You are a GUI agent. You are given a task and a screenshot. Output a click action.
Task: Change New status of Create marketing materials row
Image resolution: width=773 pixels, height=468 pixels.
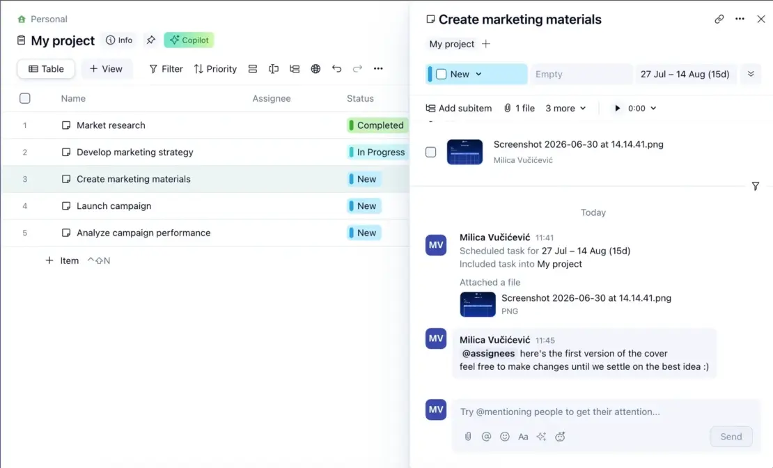(364, 179)
